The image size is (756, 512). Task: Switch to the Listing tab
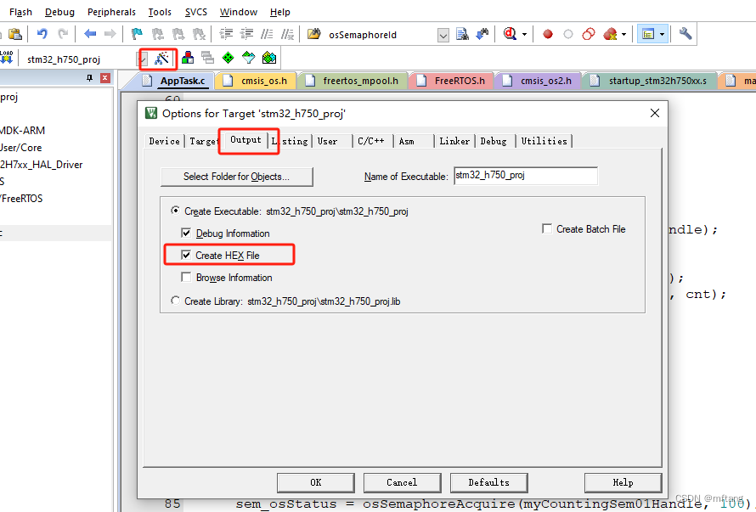(x=290, y=141)
